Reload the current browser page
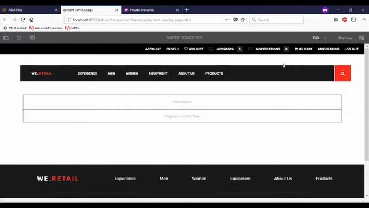Screen dimensions: 369x208 pos(23,20)
